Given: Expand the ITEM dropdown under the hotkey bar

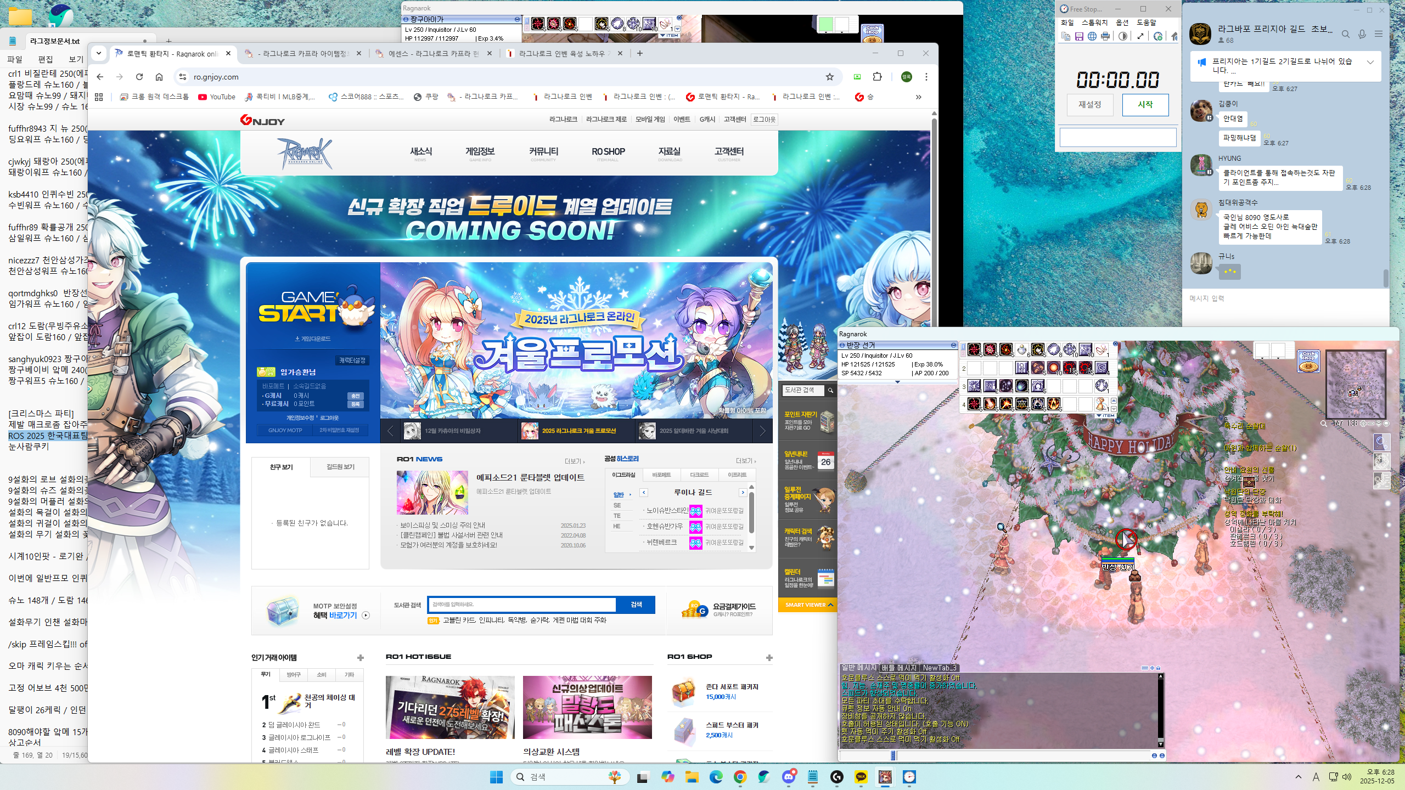Looking at the screenshot, I should point(1106,416).
